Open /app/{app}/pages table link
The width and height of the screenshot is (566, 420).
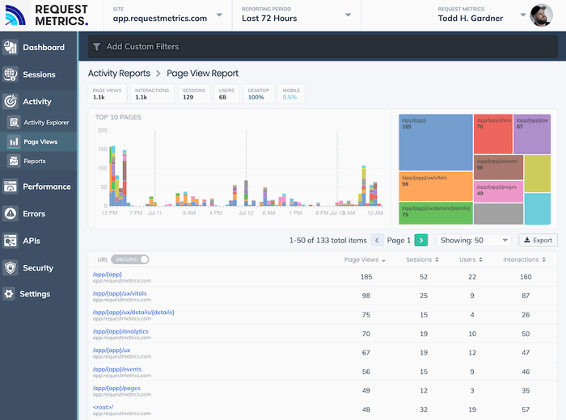pyautogui.click(x=116, y=388)
